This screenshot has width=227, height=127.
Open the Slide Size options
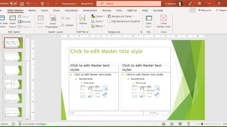point(149,21)
